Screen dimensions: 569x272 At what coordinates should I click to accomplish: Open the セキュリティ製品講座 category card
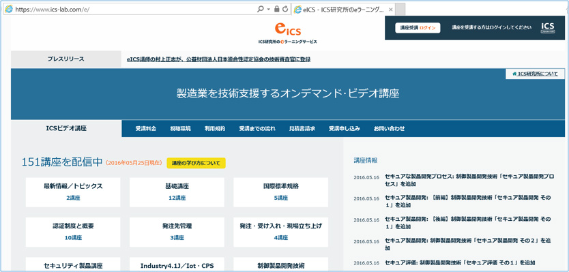[x=73, y=264]
